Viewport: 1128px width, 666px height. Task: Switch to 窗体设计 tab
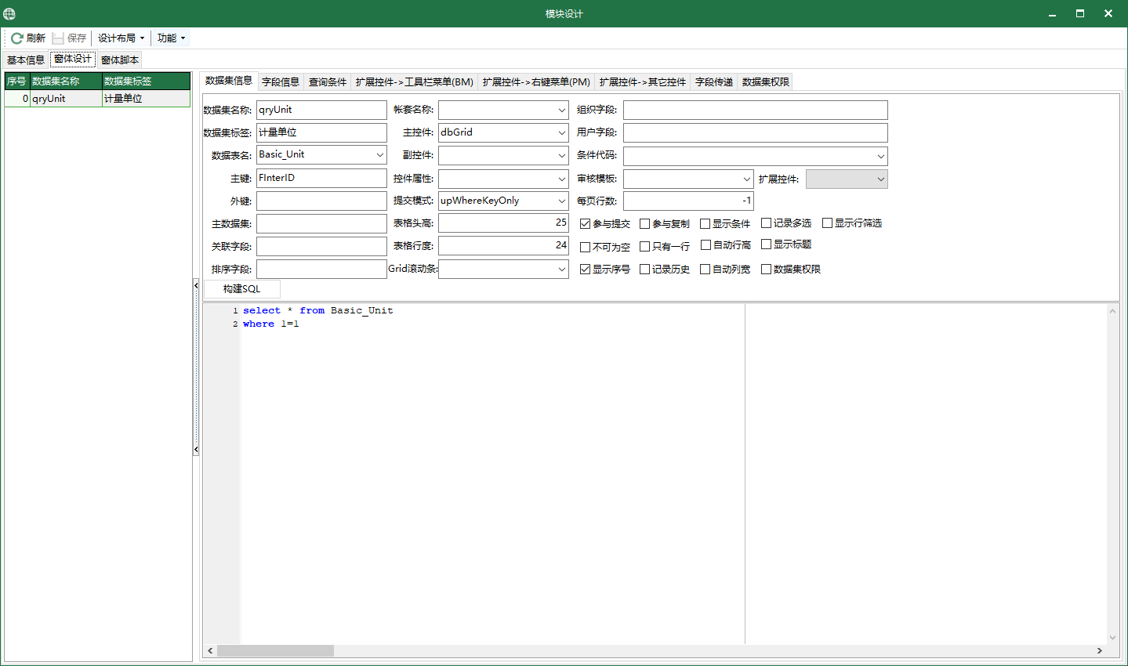point(73,59)
